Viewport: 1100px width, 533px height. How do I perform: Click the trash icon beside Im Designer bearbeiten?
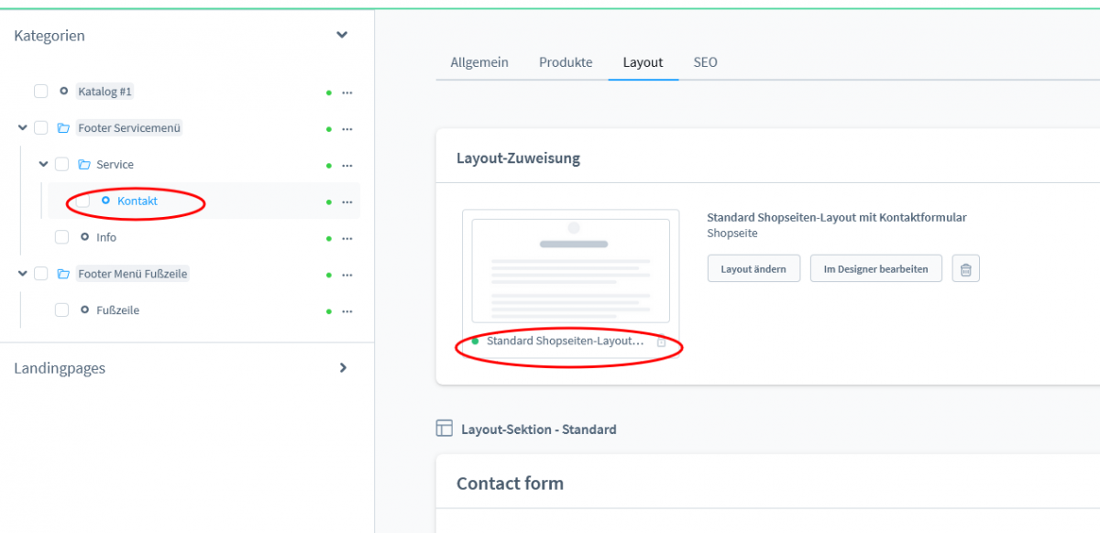pyautogui.click(x=965, y=269)
